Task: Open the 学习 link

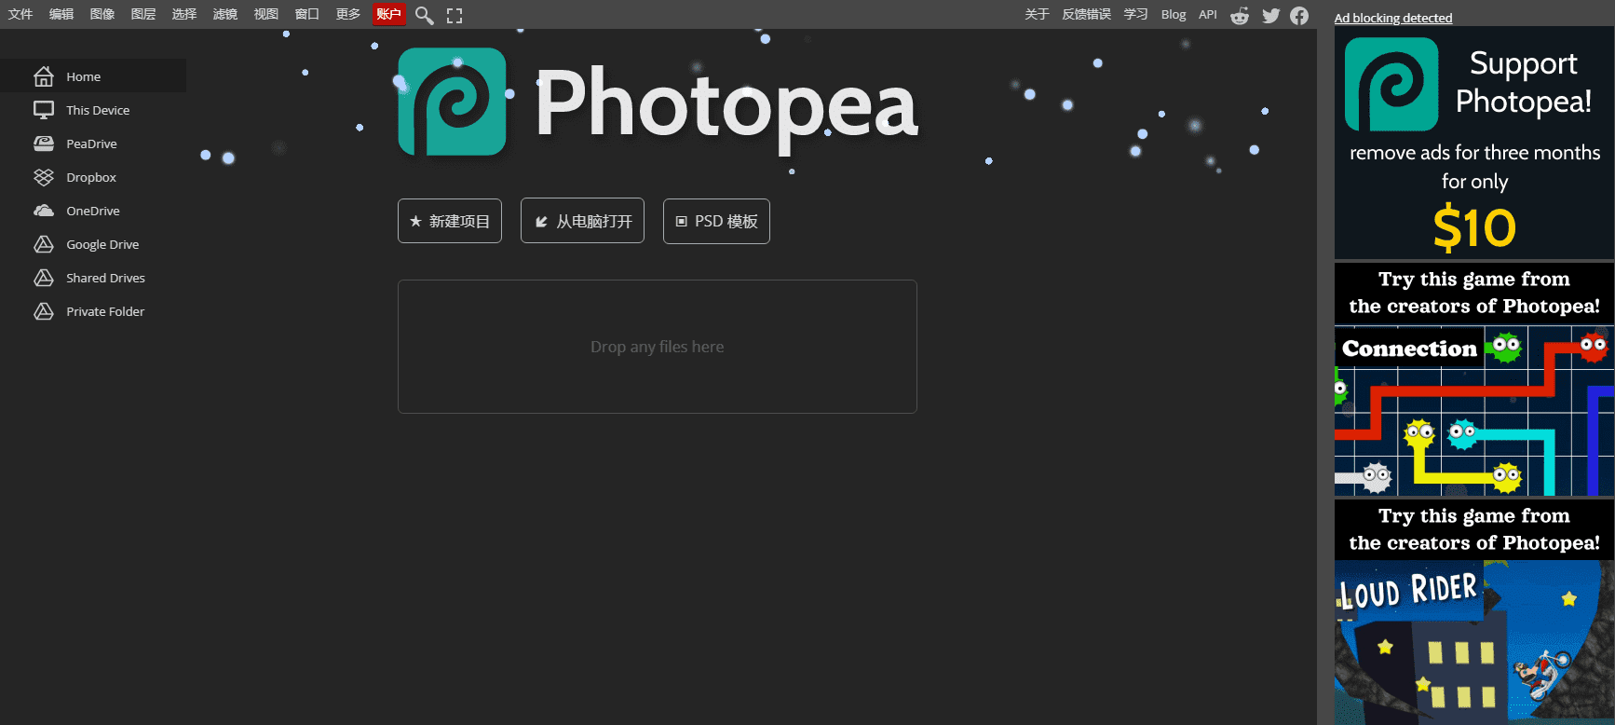Action: (x=1135, y=14)
